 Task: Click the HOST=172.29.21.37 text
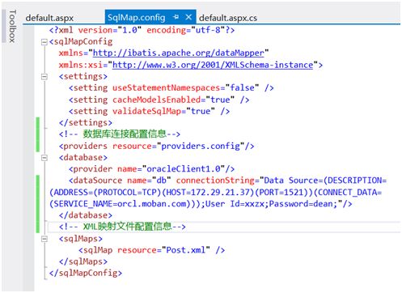(208, 193)
